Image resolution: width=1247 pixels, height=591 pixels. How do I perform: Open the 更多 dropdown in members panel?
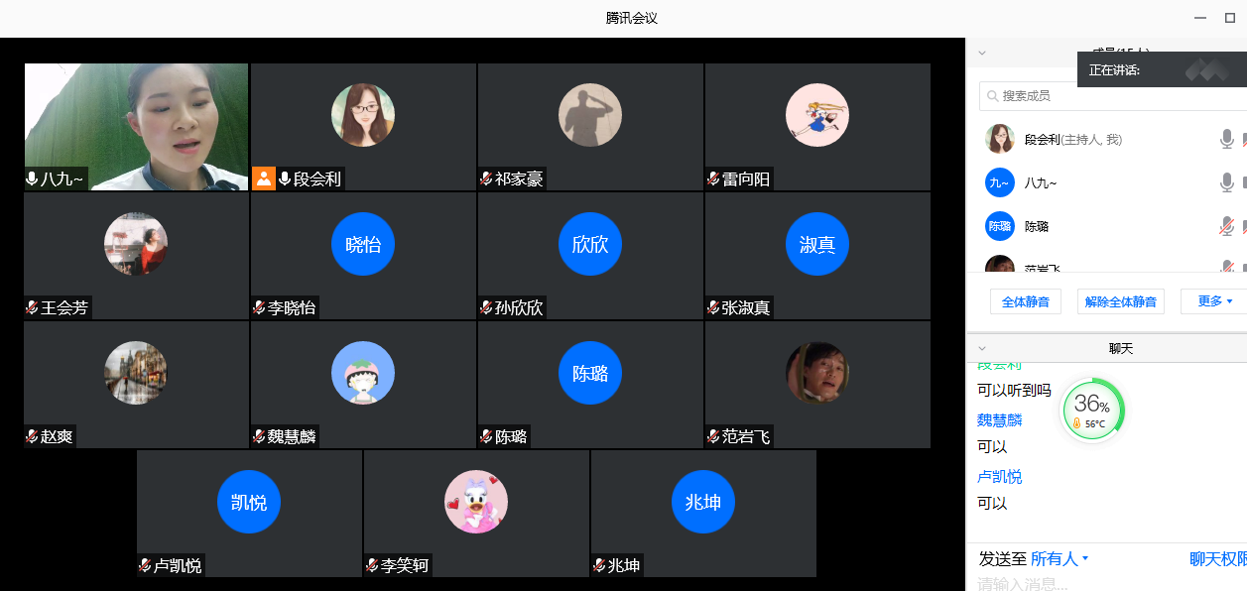[x=1214, y=301]
